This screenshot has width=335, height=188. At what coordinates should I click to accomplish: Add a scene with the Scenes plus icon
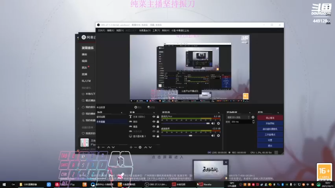[98, 147]
